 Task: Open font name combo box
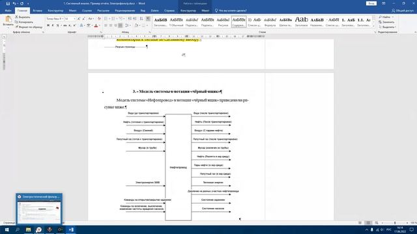point(55,19)
